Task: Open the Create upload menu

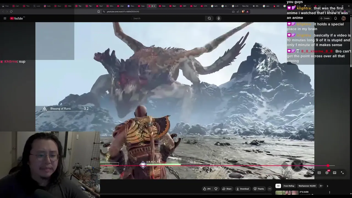Action: point(325,18)
